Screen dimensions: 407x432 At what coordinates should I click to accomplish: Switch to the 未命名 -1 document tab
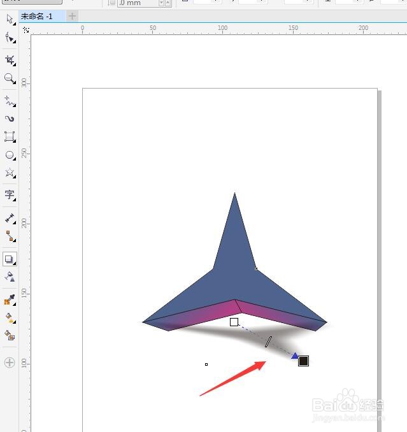pyautogui.click(x=37, y=17)
